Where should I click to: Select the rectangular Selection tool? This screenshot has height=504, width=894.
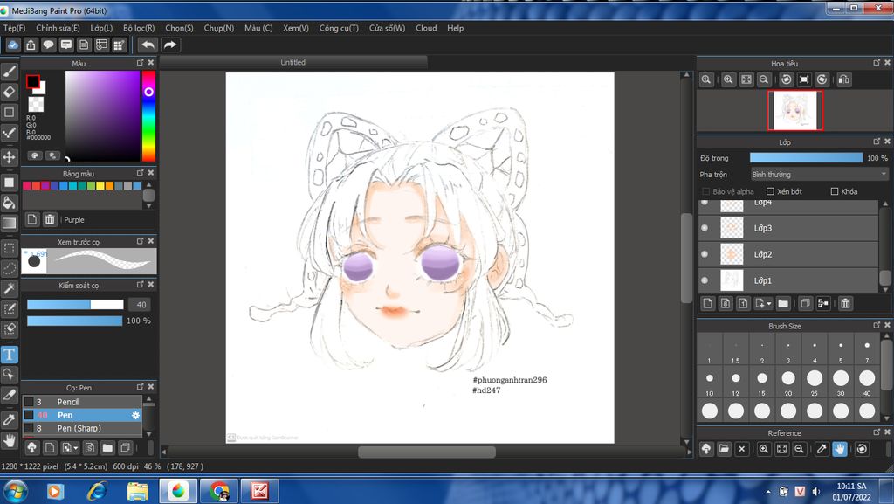click(9, 249)
